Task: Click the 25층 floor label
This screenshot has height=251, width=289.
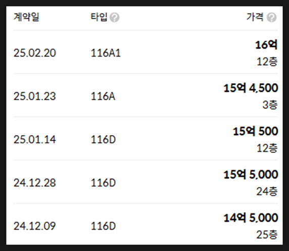Action: [267, 235]
